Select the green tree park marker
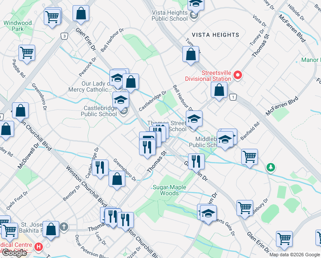This screenshot has height=258, width=321. (x=271, y=167)
